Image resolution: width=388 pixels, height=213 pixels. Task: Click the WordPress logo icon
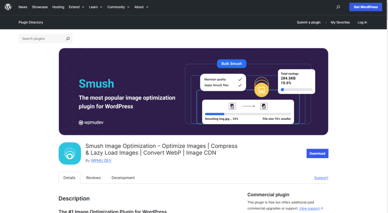[8, 7]
